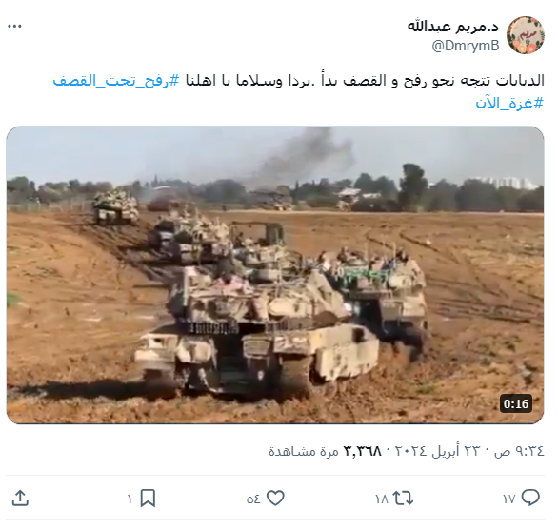
Task: Click the ٣,٣٦٨ views count
Action: point(362,451)
